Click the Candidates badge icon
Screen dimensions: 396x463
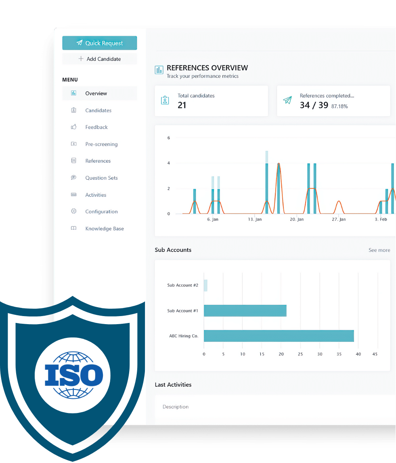73,110
